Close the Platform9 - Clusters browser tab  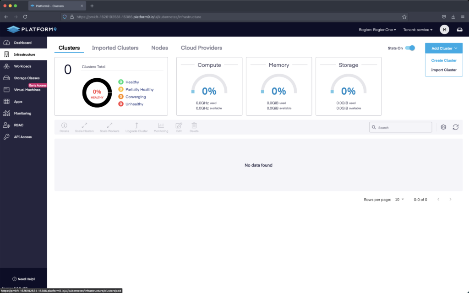pos(82,5)
